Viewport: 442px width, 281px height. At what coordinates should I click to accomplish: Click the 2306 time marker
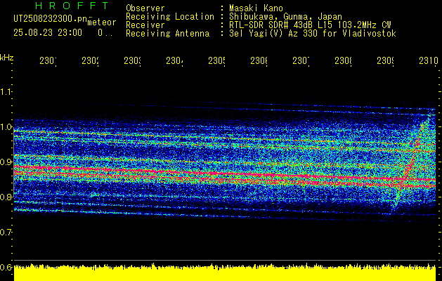pyautogui.click(x=259, y=61)
